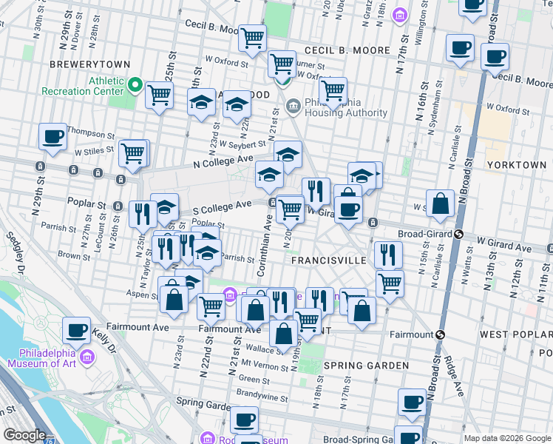
Task: Select the trolley stop icon on Poplar St
Action: (118, 206)
